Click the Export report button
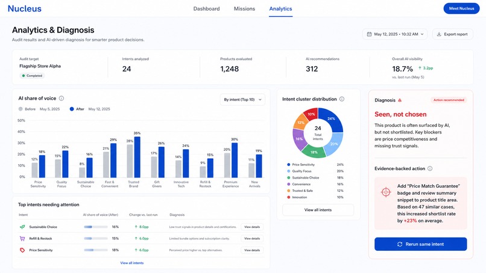This screenshot has height=273, width=486. pyautogui.click(x=452, y=34)
